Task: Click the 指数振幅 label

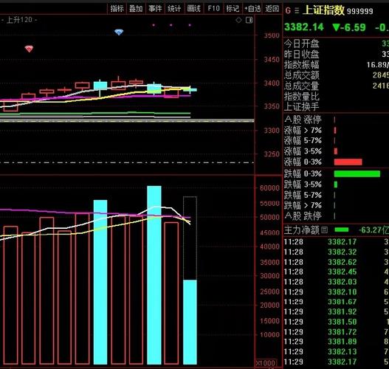Action: click(301, 65)
